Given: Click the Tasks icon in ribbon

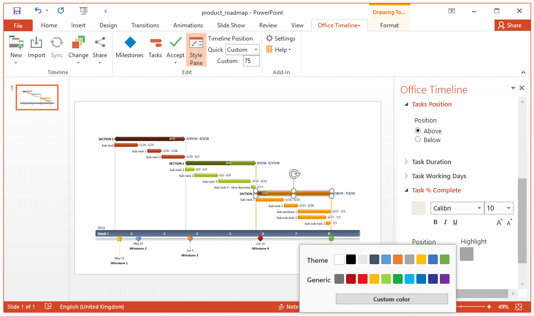Looking at the screenshot, I should 155,43.
